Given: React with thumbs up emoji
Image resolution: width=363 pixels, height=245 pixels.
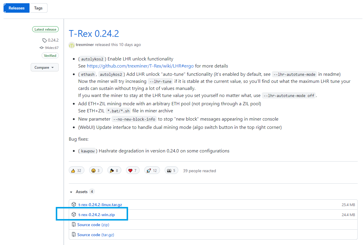Looking at the screenshot, I should tap(76, 170).
